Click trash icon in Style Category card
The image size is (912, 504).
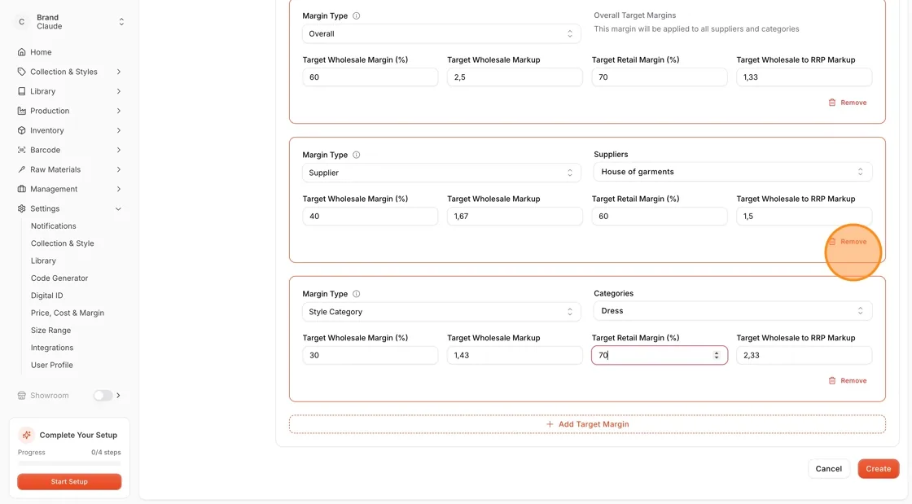pyautogui.click(x=831, y=381)
